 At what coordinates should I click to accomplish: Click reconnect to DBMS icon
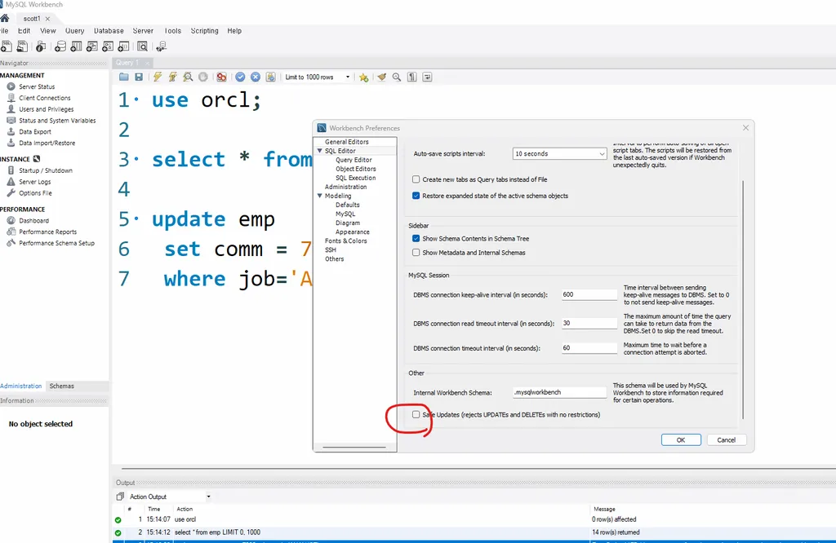(161, 46)
